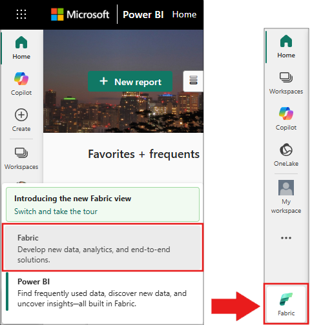Select the Fabric option in the switcher menu
The height and width of the screenshot is (325, 332).
[x=103, y=248]
